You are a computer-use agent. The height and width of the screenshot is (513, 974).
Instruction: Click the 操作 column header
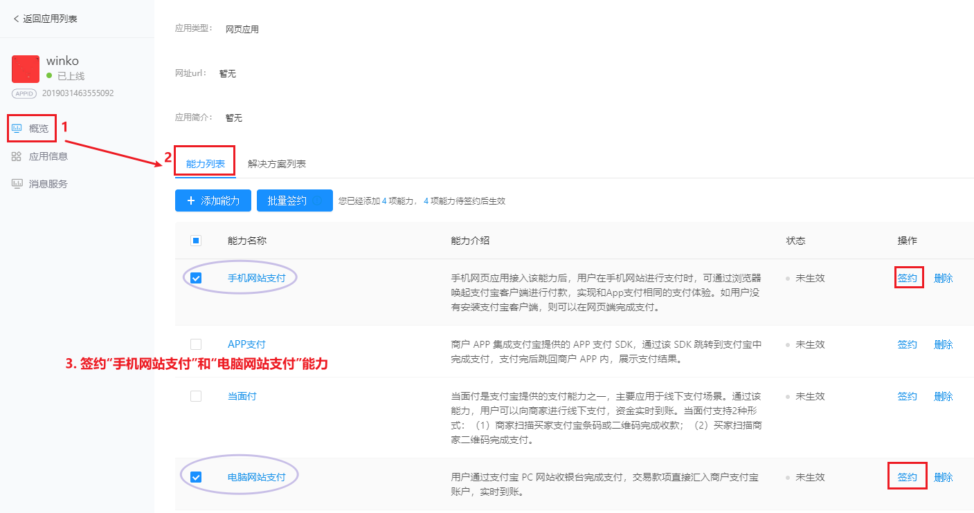coord(908,241)
